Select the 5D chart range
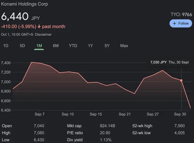194x143 pixels. pos(22,46)
